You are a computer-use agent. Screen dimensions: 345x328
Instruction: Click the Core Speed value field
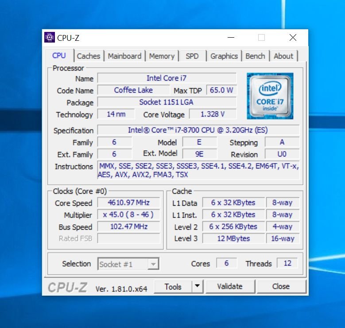click(128, 203)
